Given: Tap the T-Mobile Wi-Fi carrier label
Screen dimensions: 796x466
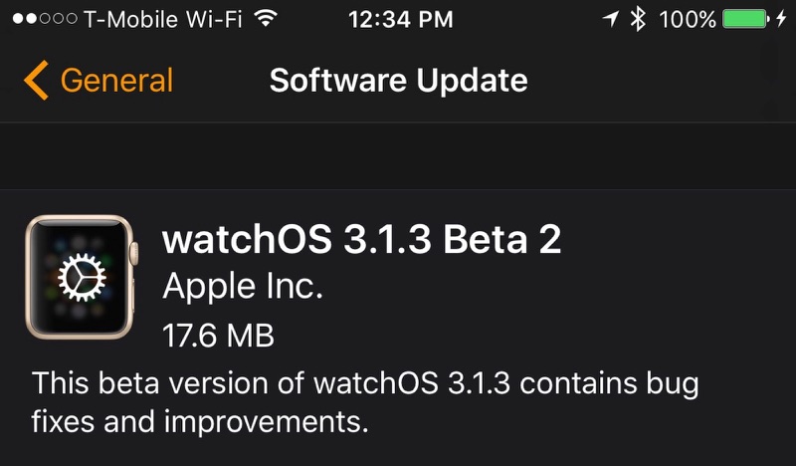Looking at the screenshot, I should point(160,19).
